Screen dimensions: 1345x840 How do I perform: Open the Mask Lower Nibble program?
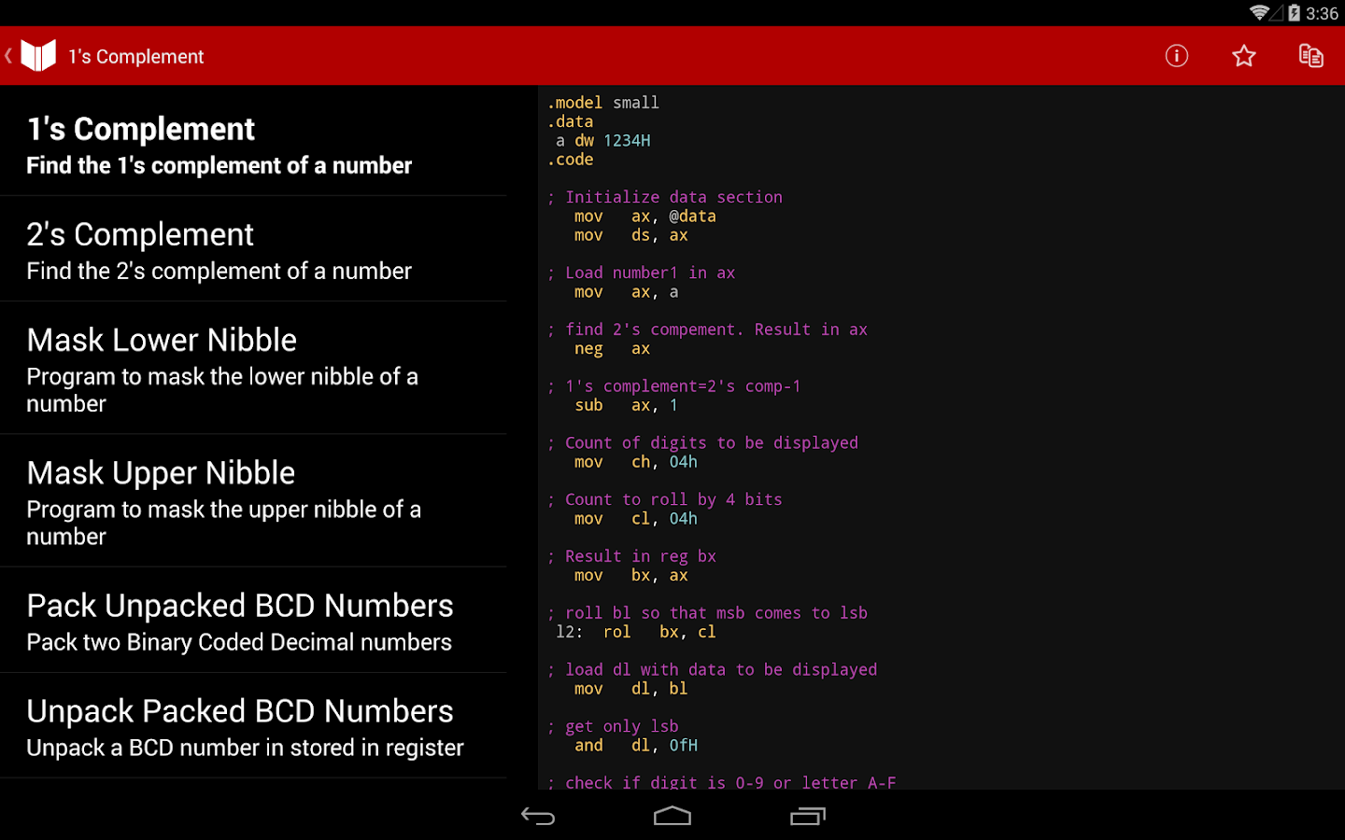(253, 369)
